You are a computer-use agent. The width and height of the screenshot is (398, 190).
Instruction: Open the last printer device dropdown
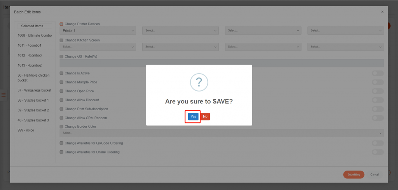pos(346,30)
